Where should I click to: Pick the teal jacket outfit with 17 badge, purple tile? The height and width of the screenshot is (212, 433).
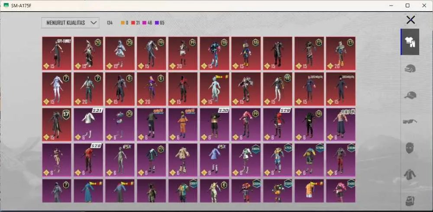click(x=151, y=160)
